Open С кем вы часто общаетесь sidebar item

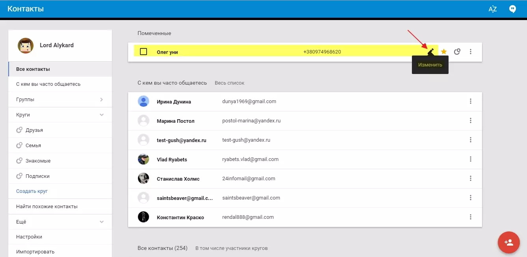tap(48, 84)
